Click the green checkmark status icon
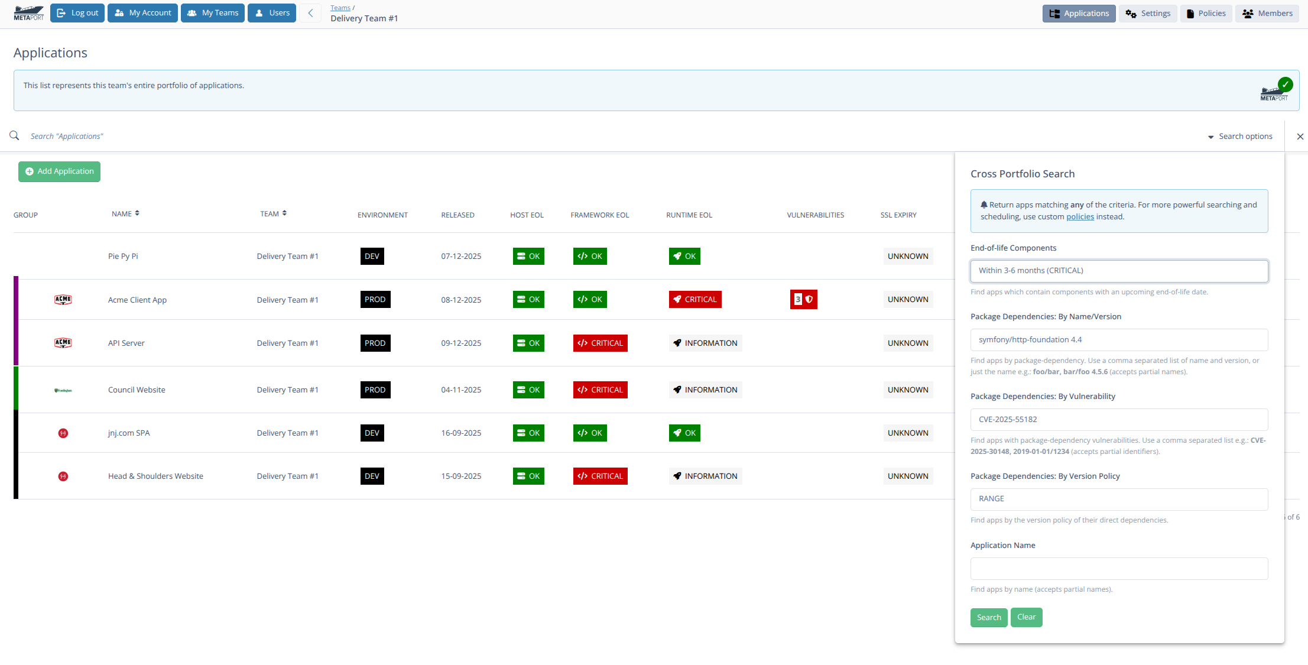This screenshot has height=665, width=1308. 1285,84
